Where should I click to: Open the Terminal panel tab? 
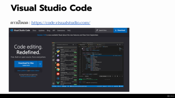[87, 76]
